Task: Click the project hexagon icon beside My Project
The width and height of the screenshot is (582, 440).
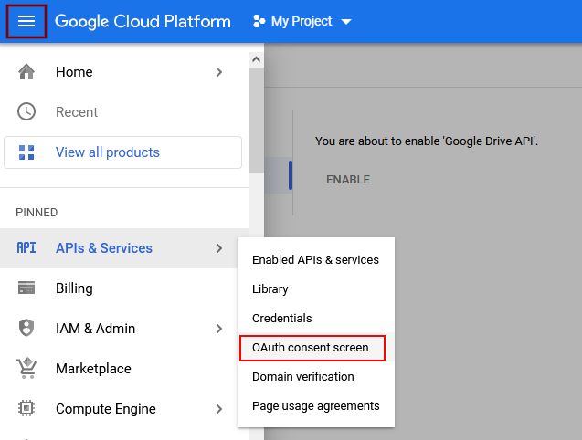Action: pos(259,21)
